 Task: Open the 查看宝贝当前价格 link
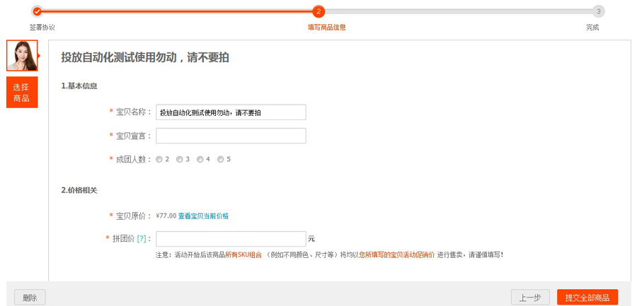pos(203,216)
